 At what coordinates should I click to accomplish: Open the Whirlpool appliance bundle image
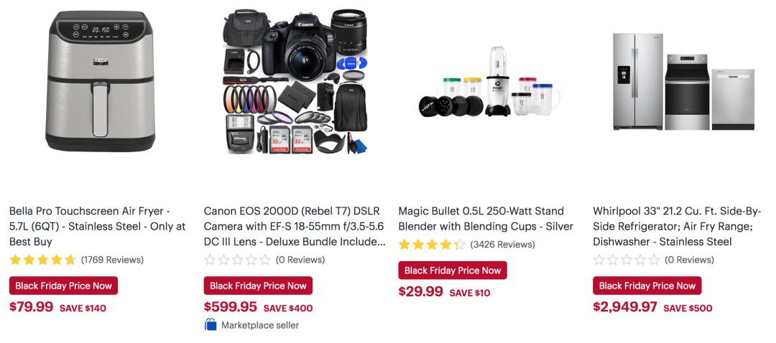coord(683,81)
